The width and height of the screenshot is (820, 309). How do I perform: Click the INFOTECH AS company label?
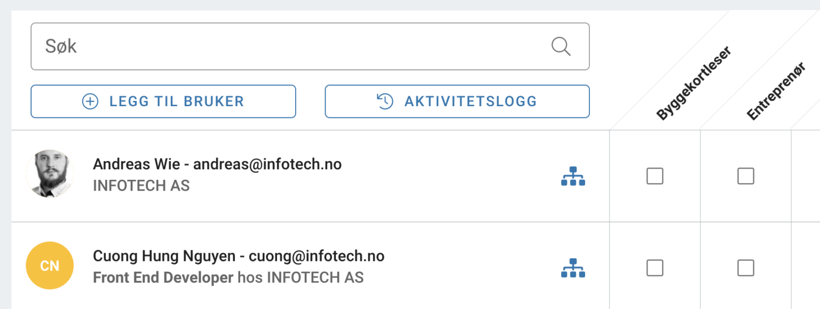pos(141,186)
